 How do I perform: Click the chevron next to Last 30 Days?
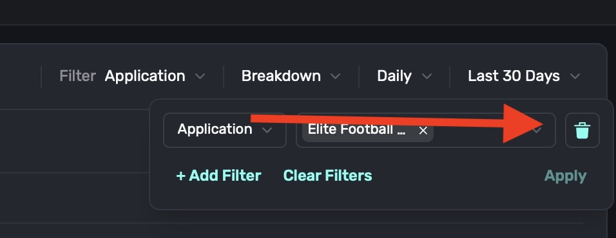point(575,76)
